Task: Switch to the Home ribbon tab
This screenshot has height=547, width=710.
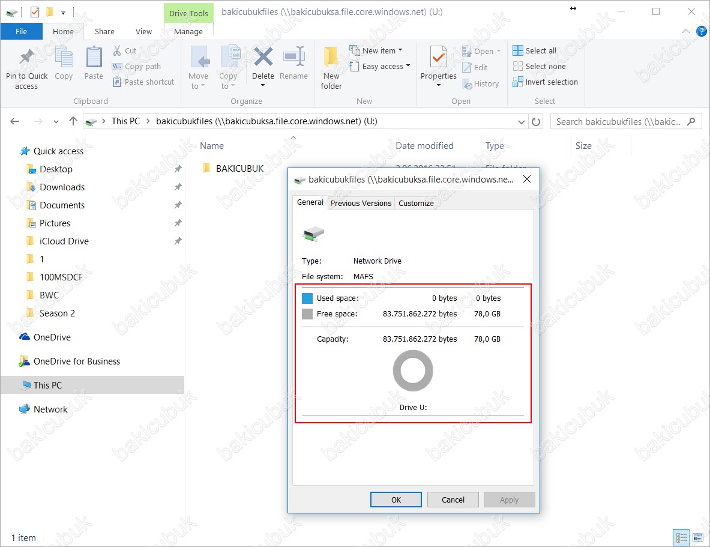Action: pyautogui.click(x=63, y=31)
